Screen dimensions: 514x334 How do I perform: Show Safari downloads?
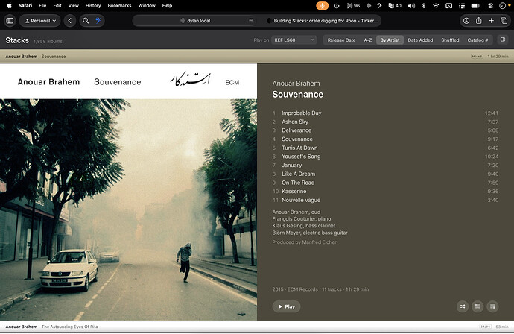point(466,21)
